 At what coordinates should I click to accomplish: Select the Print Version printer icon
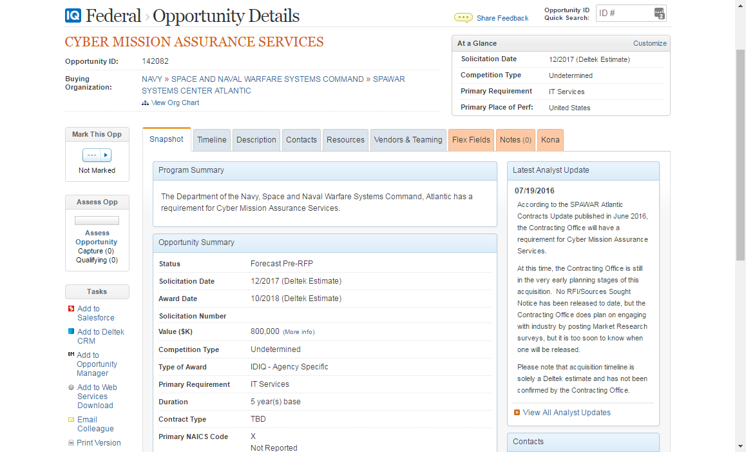click(x=71, y=442)
